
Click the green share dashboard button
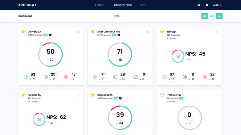click(219, 16)
